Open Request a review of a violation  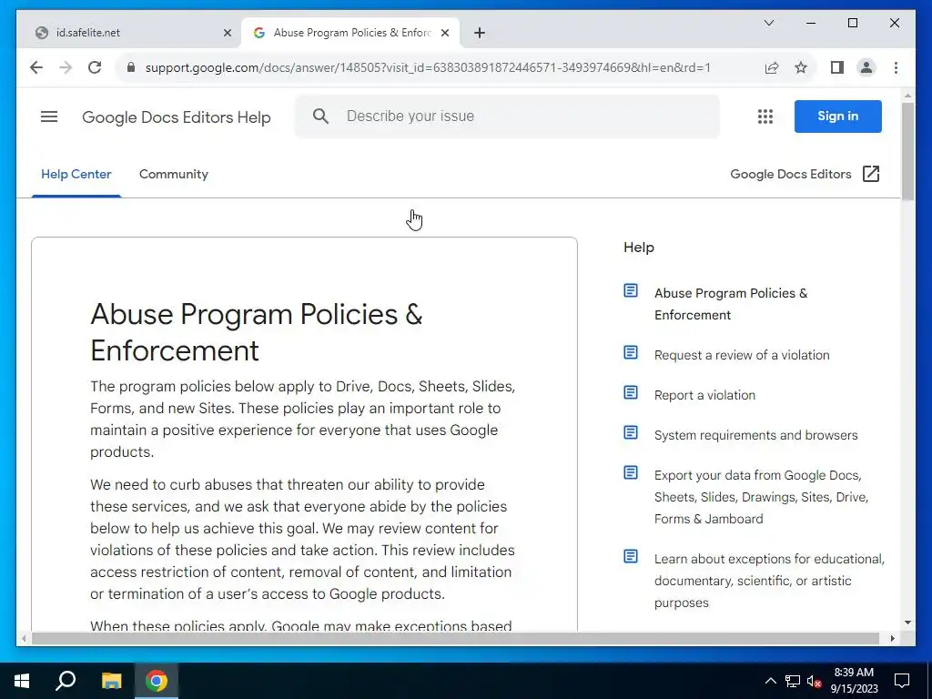coord(742,355)
